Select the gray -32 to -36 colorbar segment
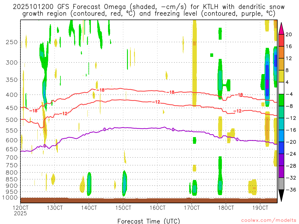This screenshot has height=224, width=299. [x=281, y=184]
